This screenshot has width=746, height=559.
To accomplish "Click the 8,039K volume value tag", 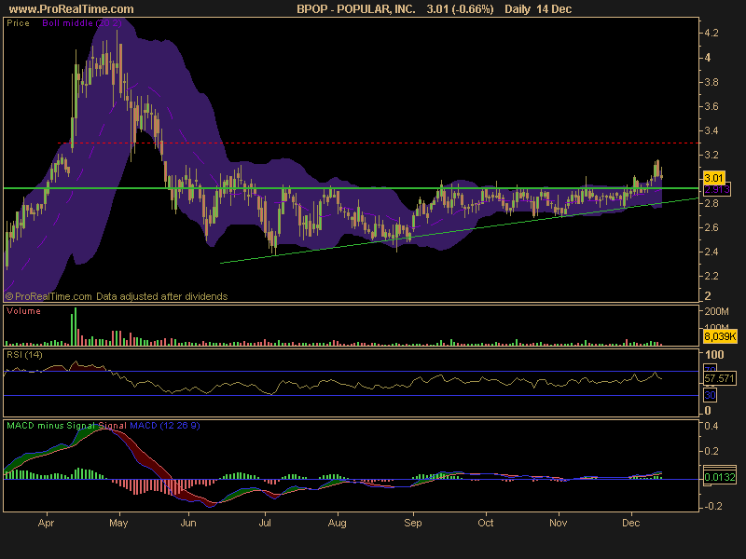I will pyautogui.click(x=720, y=336).
